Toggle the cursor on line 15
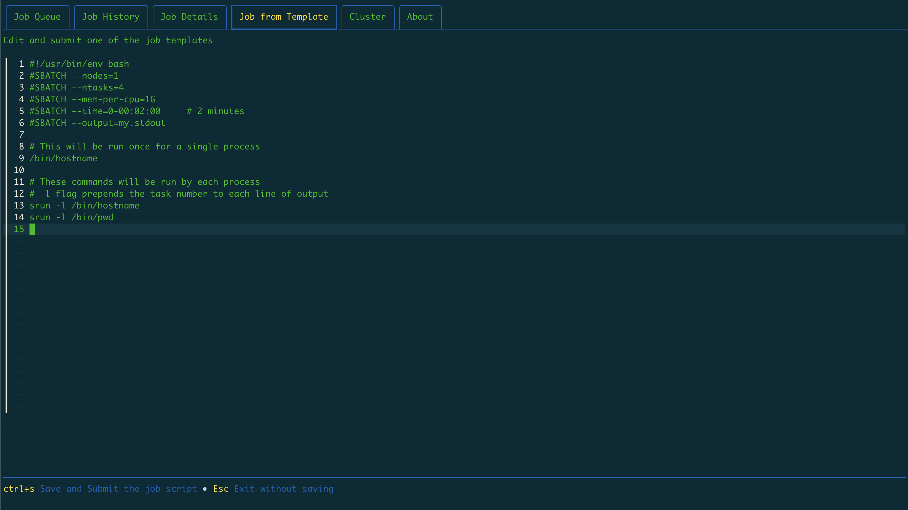Image resolution: width=908 pixels, height=510 pixels. point(32,229)
